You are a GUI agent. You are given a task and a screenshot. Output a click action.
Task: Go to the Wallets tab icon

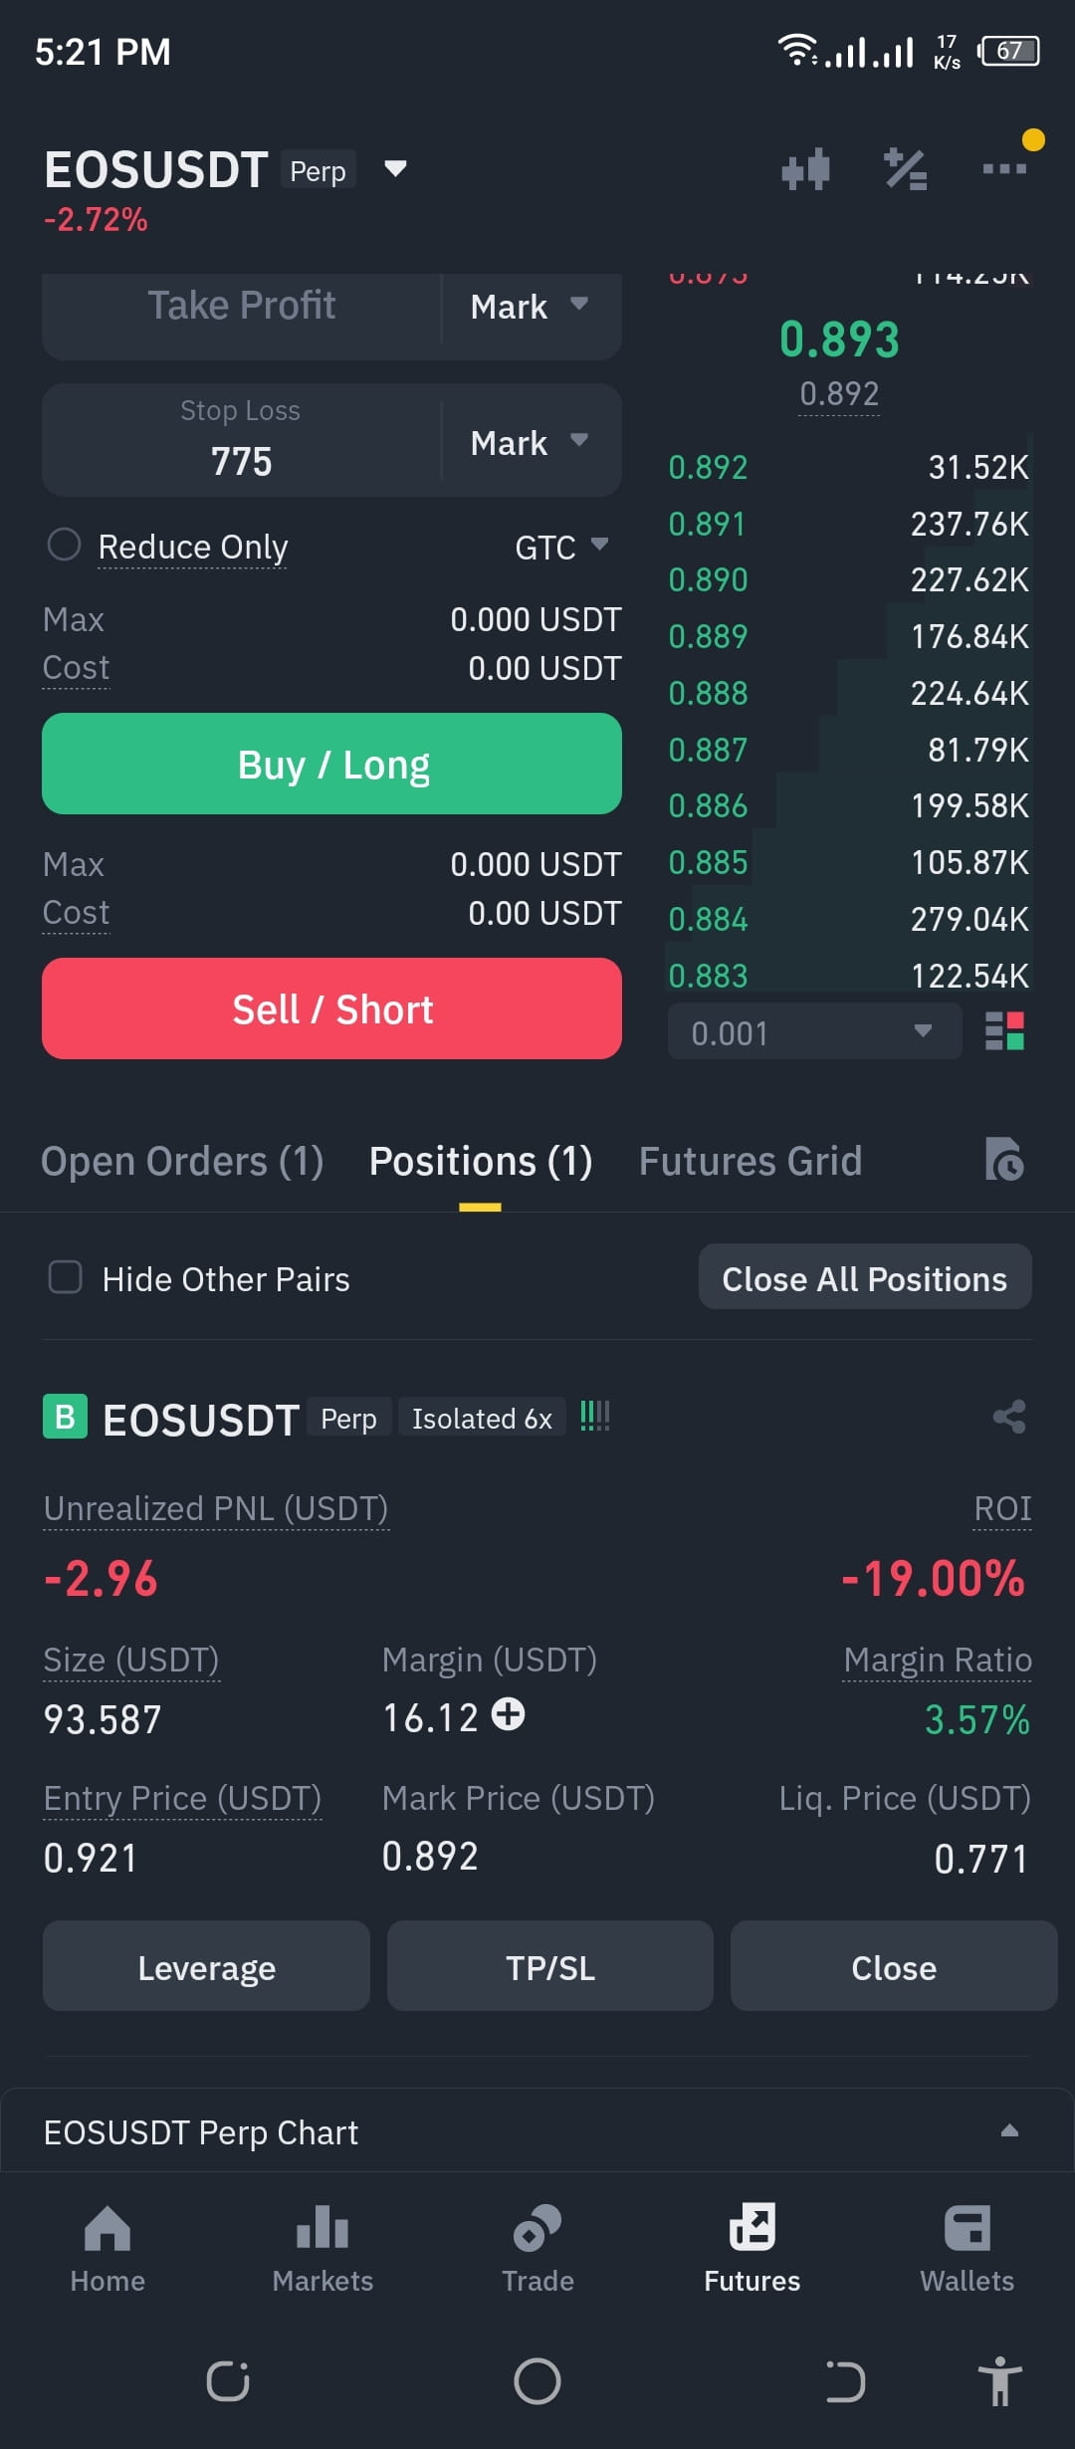coord(967,2228)
